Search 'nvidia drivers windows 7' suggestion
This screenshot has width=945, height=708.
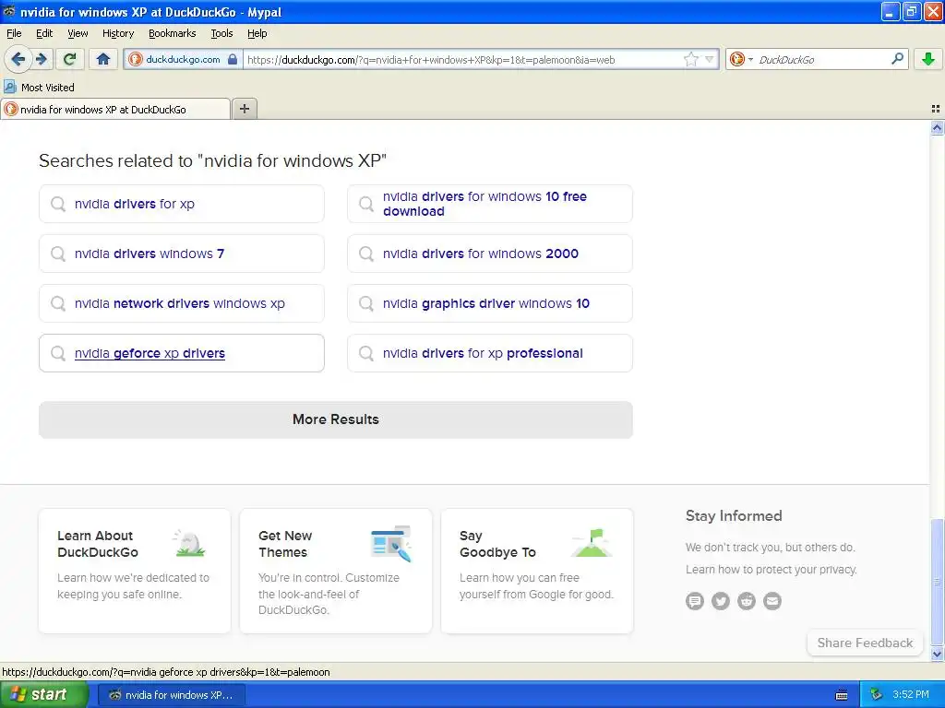click(x=182, y=254)
